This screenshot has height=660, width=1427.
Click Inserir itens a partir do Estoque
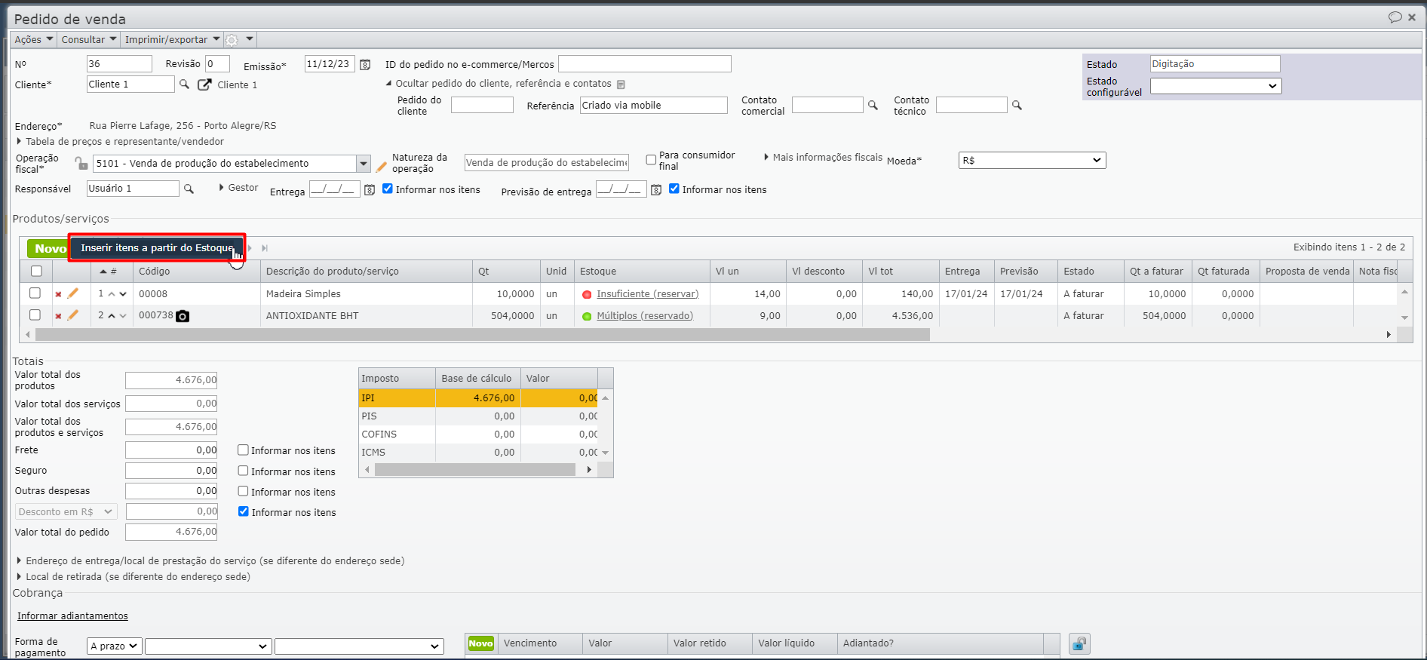[x=157, y=248]
